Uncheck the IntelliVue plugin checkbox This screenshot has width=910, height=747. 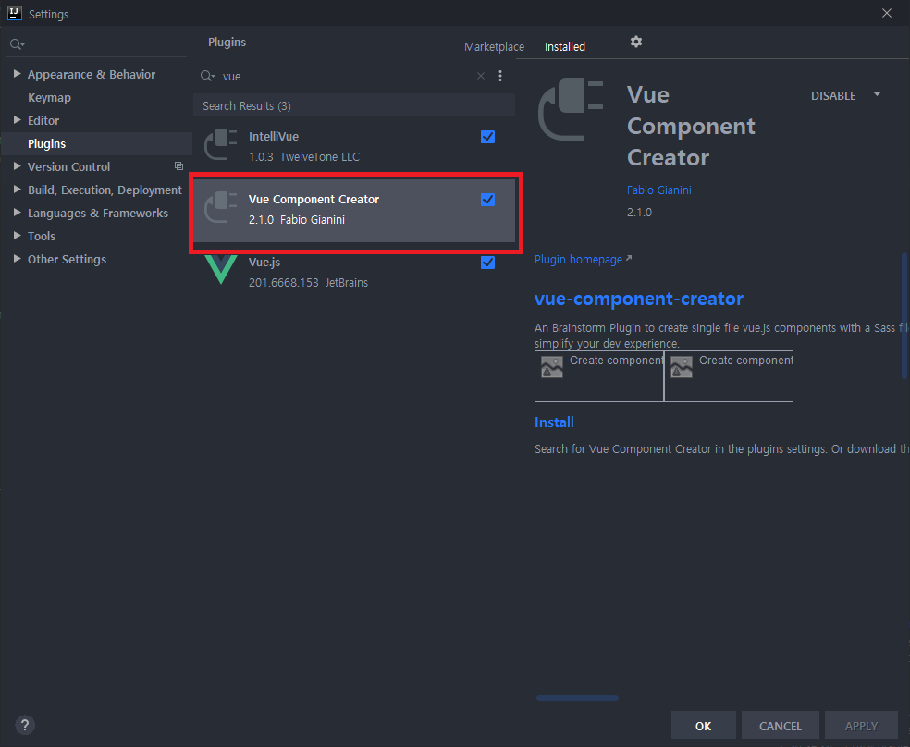pos(487,137)
